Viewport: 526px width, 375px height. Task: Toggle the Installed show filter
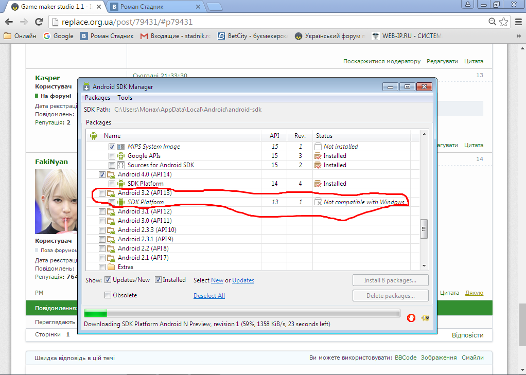(x=158, y=280)
